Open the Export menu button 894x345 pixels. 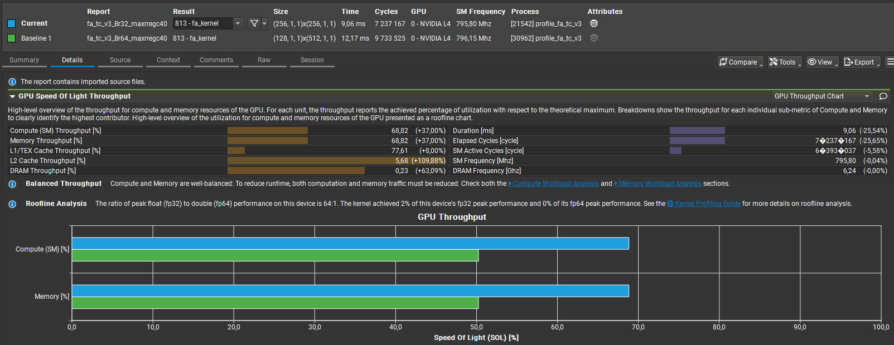coord(861,62)
